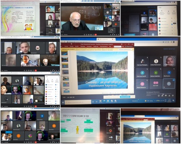Toggle camera in twelve-tile Meet with people panel
Viewport: 181px width, 144px height.
coord(27,106)
